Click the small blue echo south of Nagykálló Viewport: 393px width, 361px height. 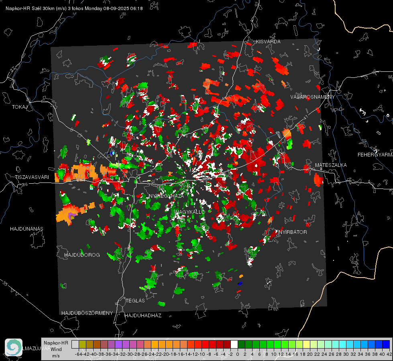tap(240, 284)
